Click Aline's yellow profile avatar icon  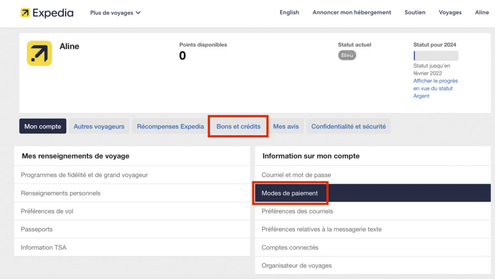pyautogui.click(x=39, y=53)
